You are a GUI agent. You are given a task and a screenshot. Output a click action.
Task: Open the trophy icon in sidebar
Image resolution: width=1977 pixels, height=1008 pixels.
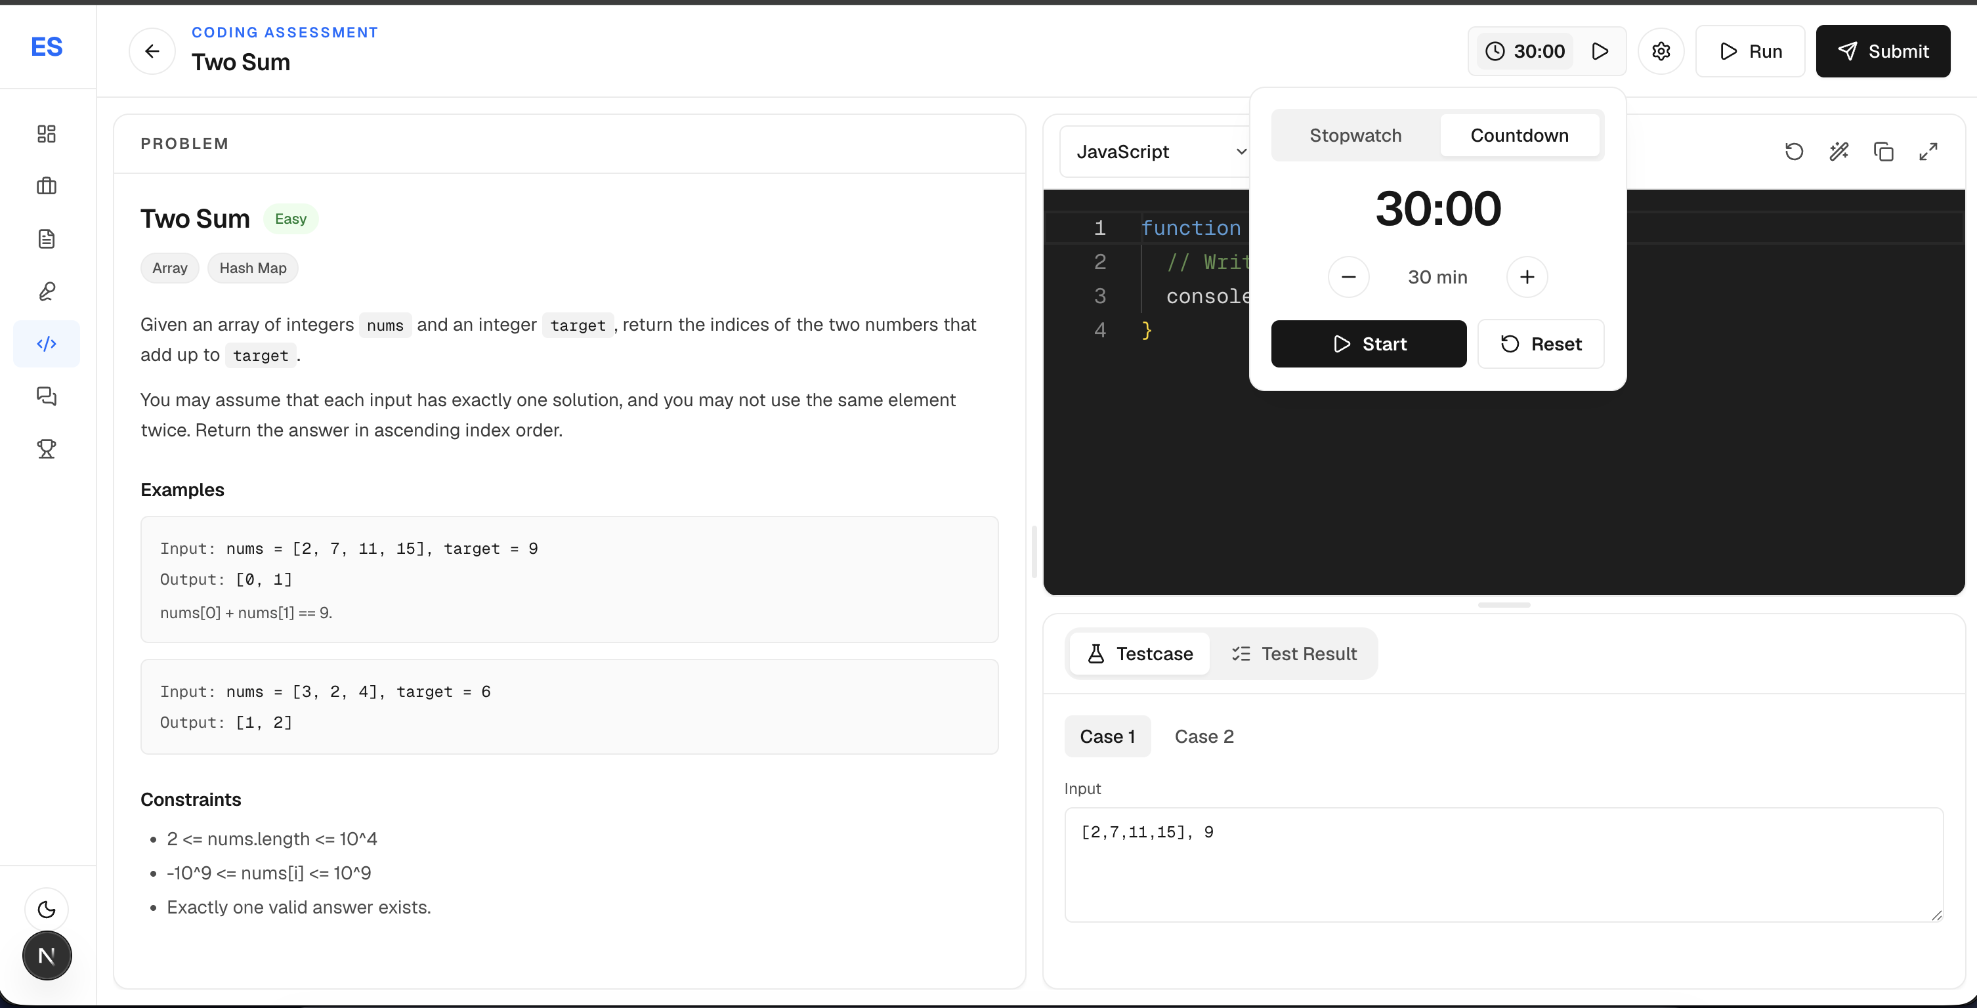point(47,449)
